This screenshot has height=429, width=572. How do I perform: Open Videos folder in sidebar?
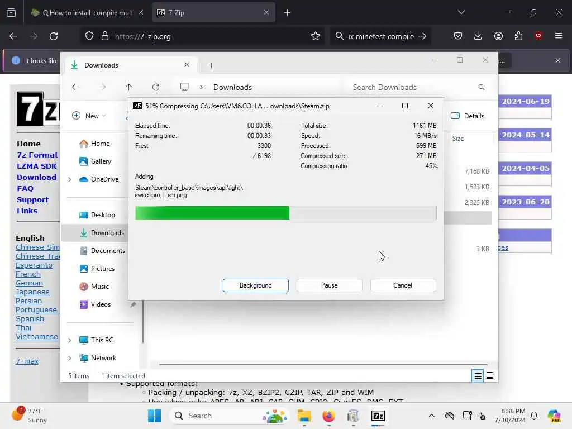coord(95,304)
